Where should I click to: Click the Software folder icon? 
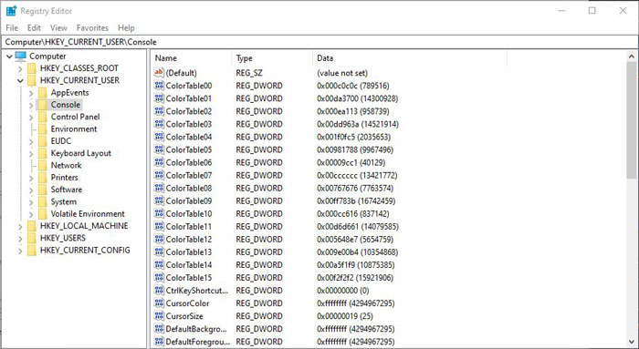click(42, 190)
